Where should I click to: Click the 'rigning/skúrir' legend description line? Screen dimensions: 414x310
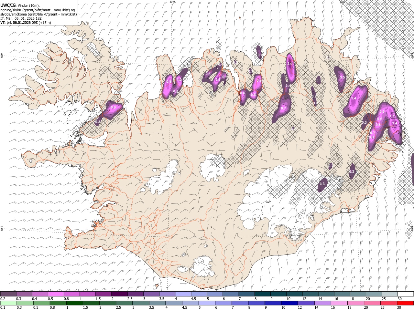[x=38, y=10]
